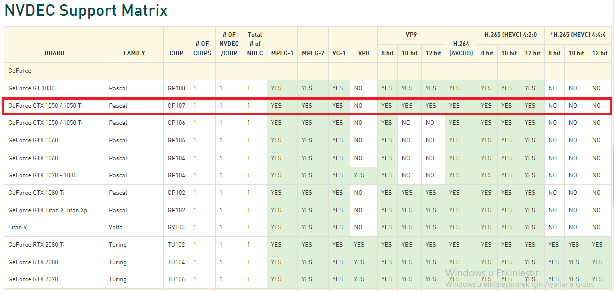Select GeForce GTX 1050 / 1050 Ti in GP106 row
Viewport: 614px width, 291px height.
[45, 123]
